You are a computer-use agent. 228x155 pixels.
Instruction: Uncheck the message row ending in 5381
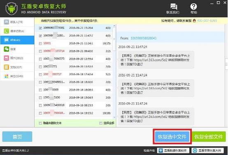[40, 28]
